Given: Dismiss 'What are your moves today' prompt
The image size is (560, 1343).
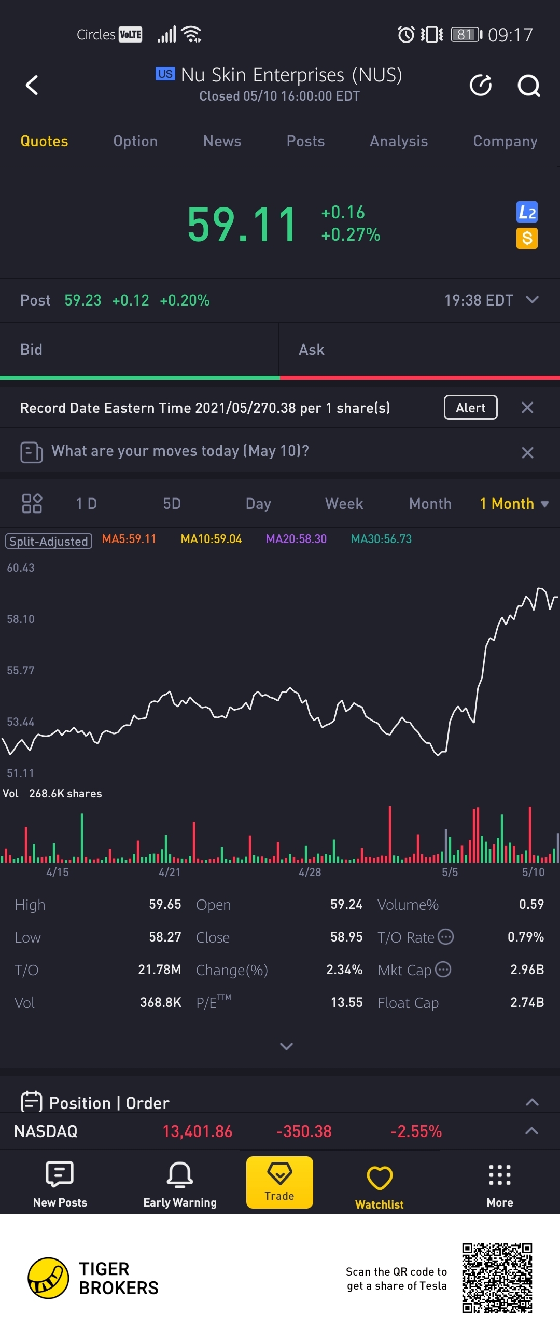Looking at the screenshot, I should point(527,452).
